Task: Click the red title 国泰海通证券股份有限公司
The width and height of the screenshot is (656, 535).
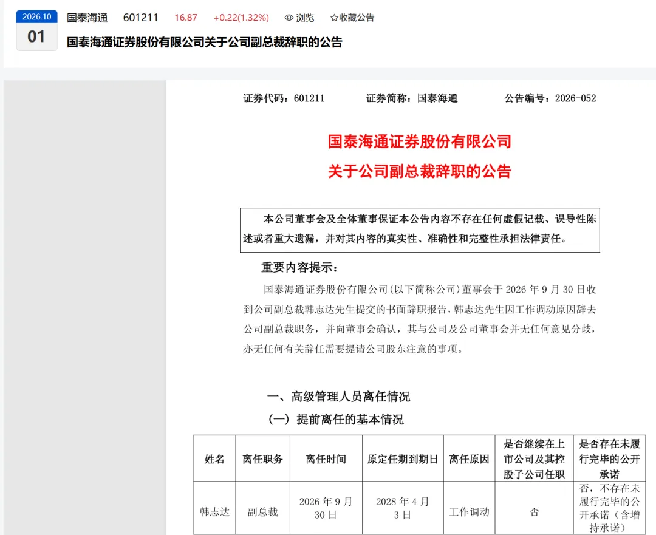Action: pos(420,141)
